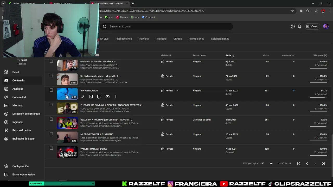Screen dimensions: 333x187
Task: Click the comment count for RIP VENTILADOR
Action: [294, 91]
